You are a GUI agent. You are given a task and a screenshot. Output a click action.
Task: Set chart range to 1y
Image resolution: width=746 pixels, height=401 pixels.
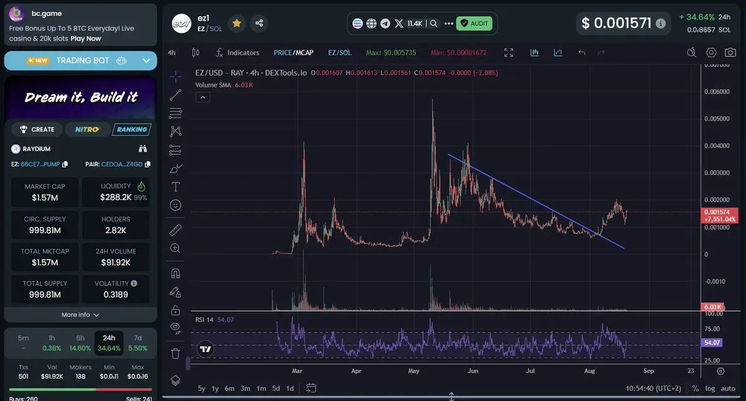(215, 389)
